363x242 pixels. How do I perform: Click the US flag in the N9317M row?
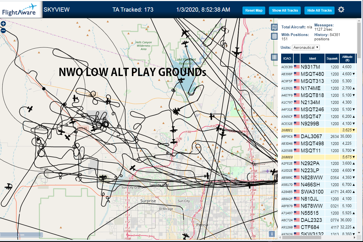pos(297,67)
